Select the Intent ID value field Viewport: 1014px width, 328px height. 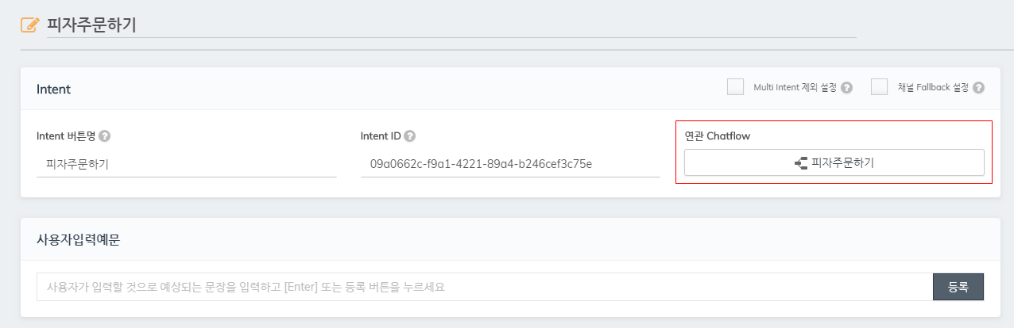click(510, 164)
